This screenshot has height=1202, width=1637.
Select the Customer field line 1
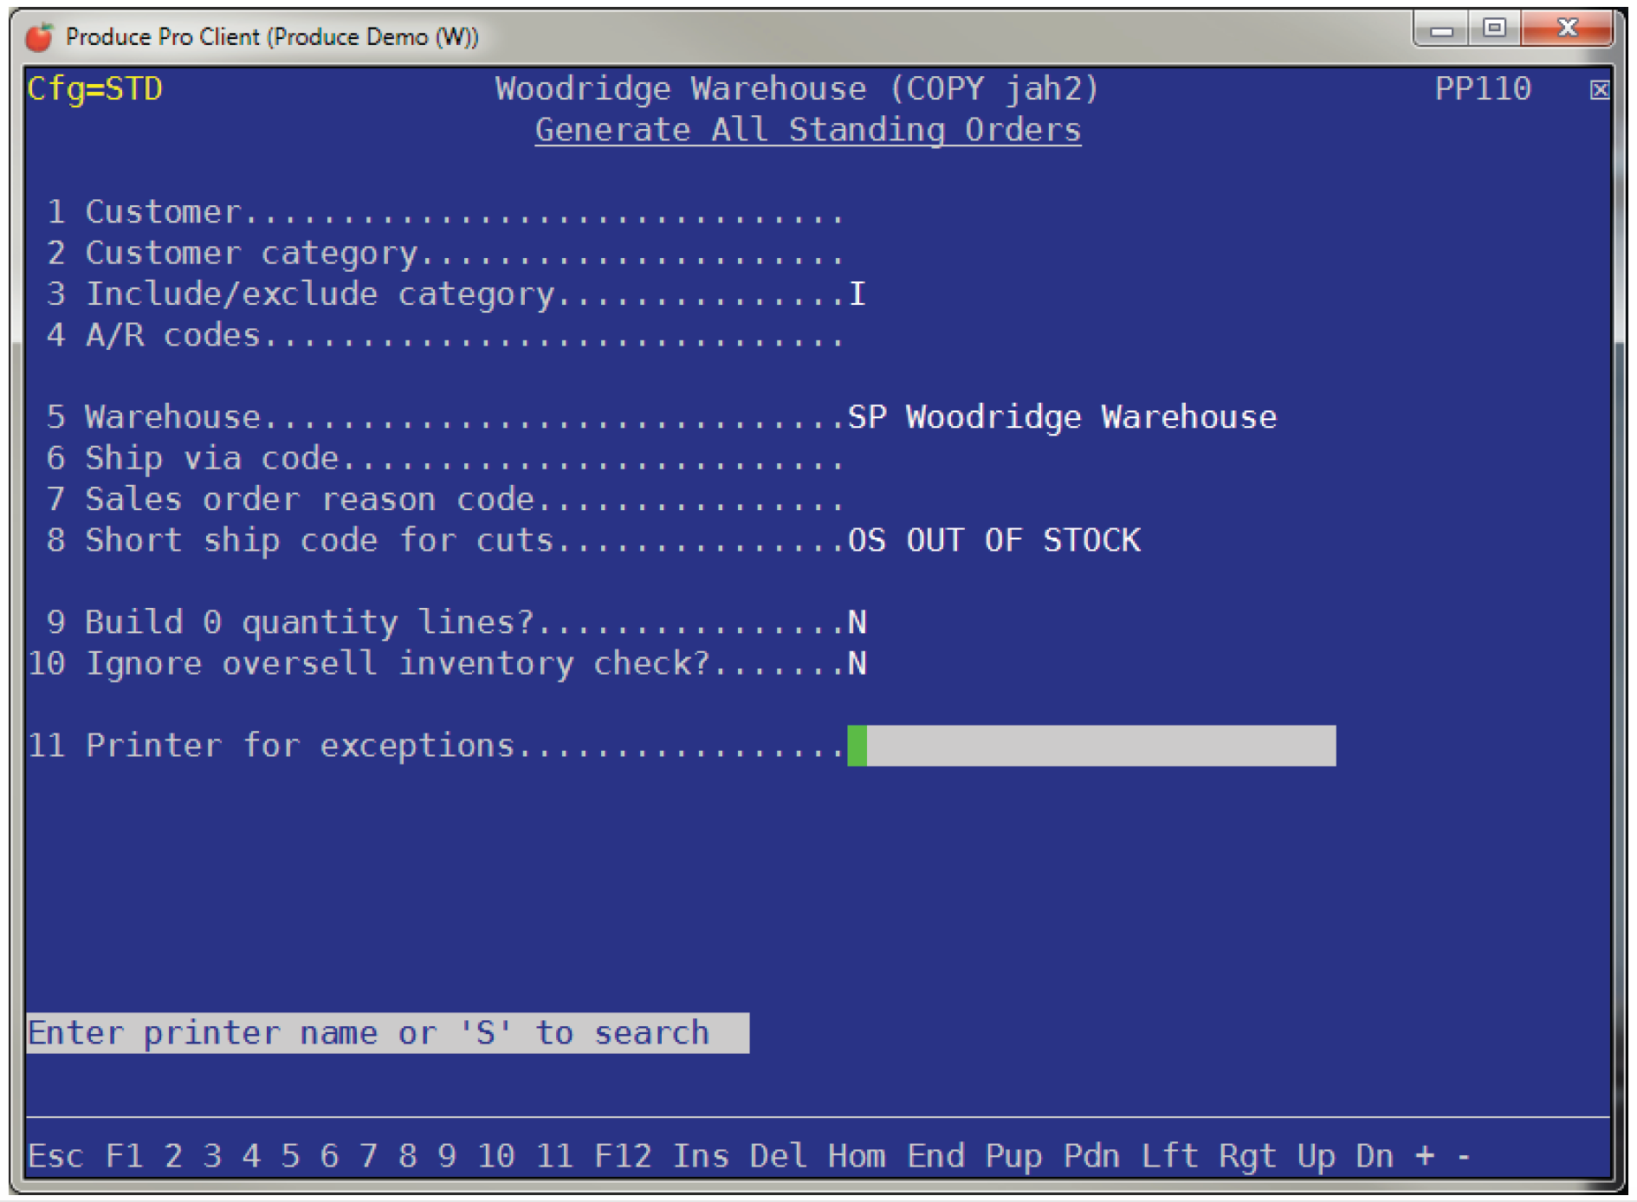coord(445,212)
